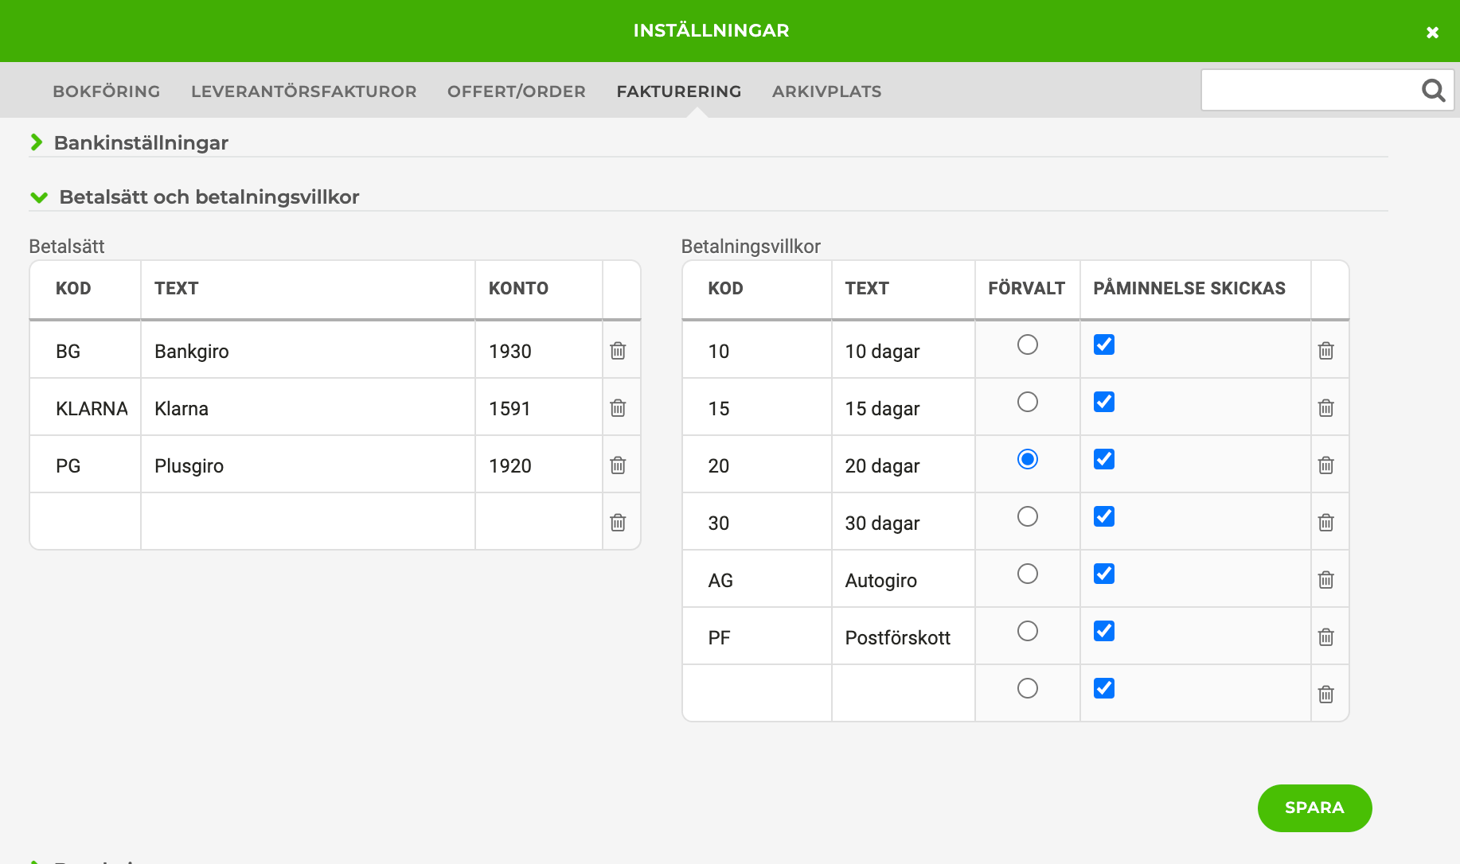Disable påminnelse for Autogiro row
The width and height of the screenshot is (1460, 864).
pyautogui.click(x=1103, y=574)
